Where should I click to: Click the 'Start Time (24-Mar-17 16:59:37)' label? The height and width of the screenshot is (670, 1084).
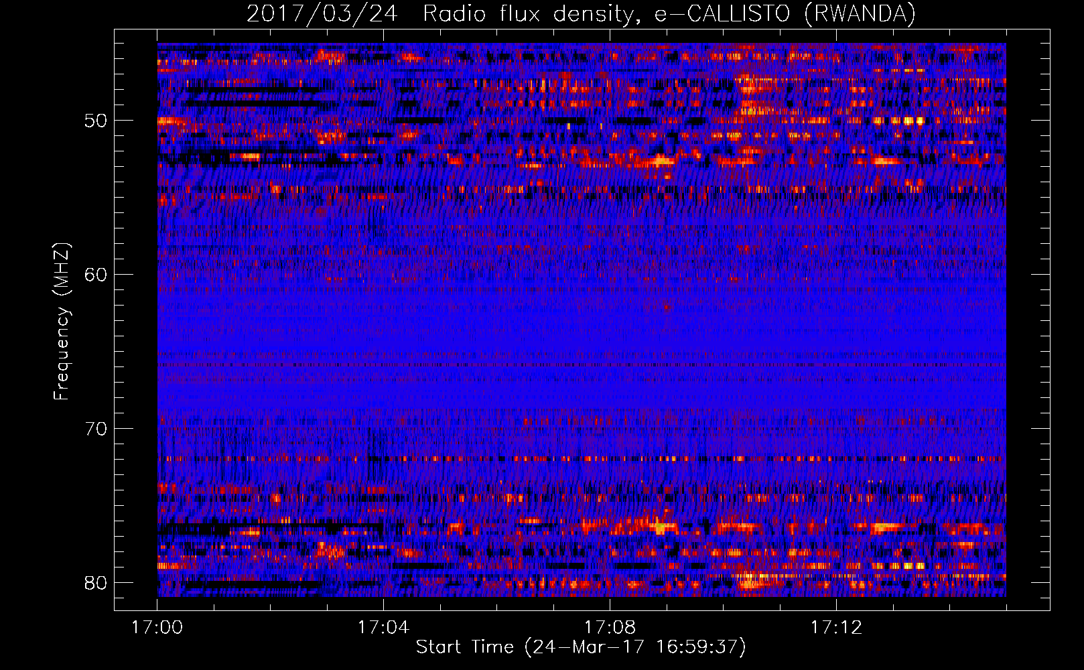(581, 647)
